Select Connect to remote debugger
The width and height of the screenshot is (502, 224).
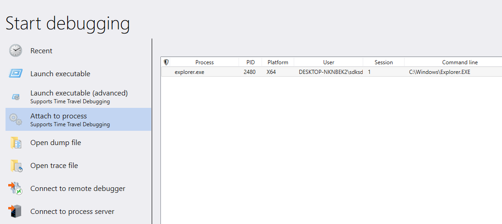(x=78, y=189)
